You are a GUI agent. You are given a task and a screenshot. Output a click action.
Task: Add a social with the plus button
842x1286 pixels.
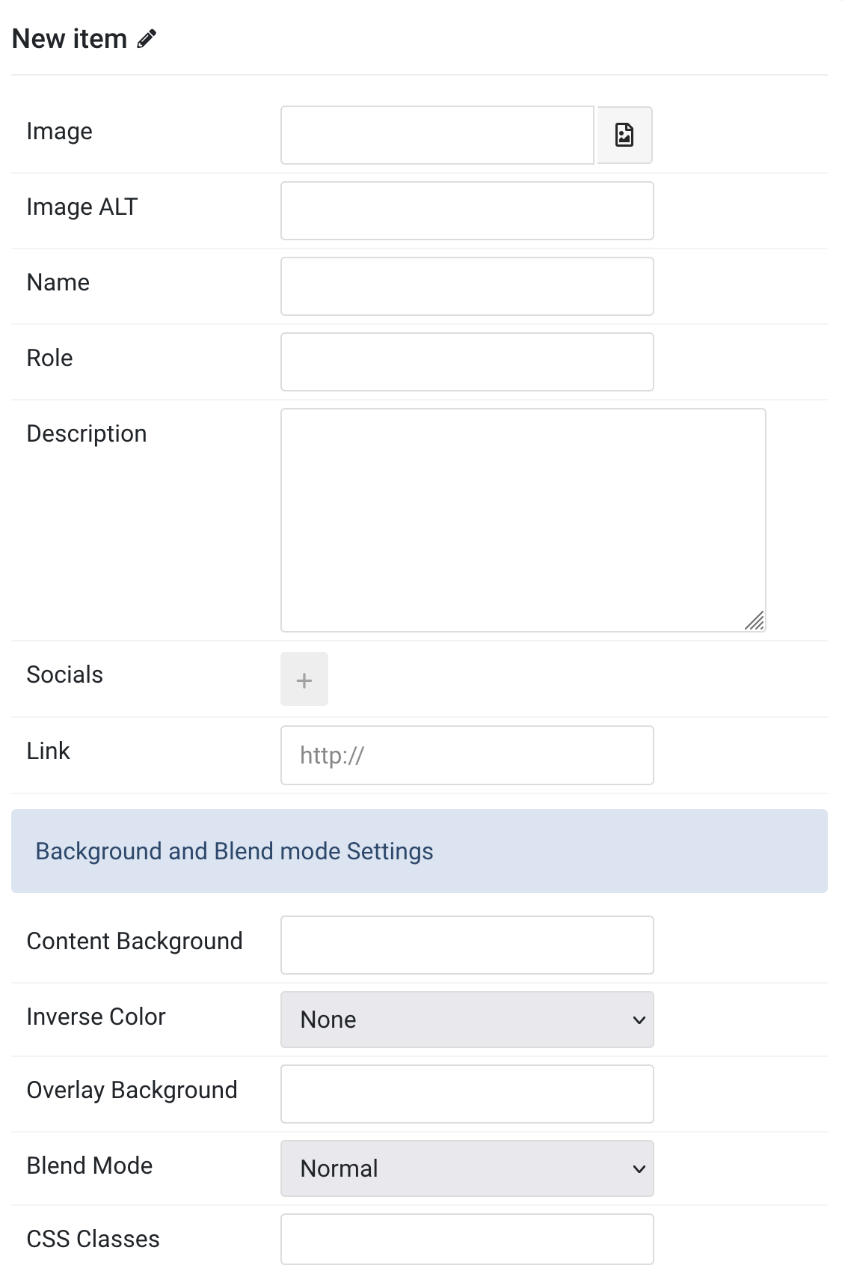[304, 679]
